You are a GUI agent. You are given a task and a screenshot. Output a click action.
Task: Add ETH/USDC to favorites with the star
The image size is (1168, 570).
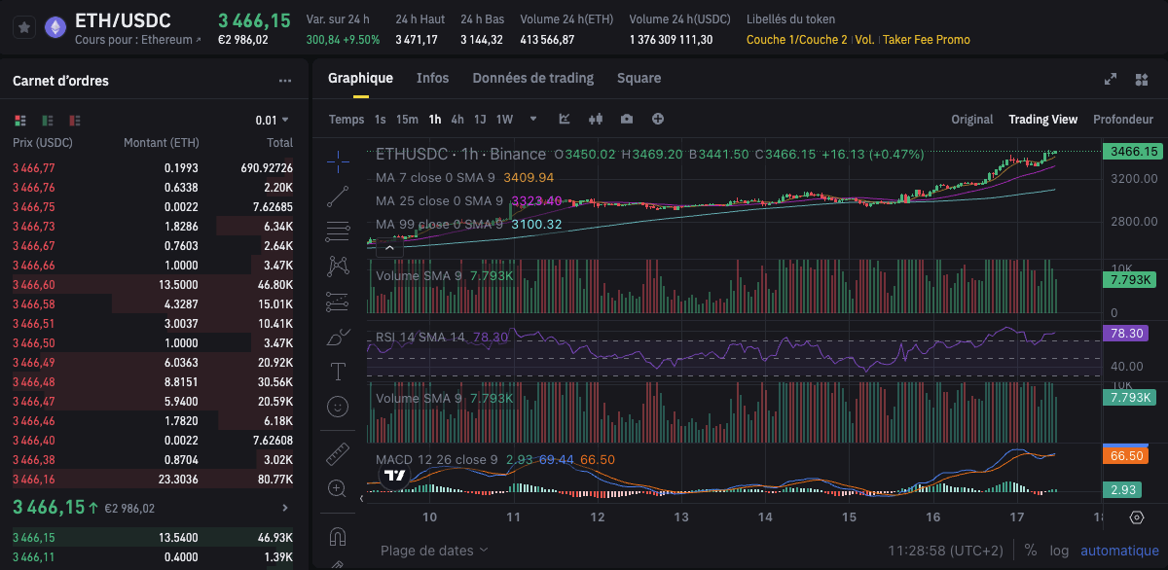[x=25, y=28]
